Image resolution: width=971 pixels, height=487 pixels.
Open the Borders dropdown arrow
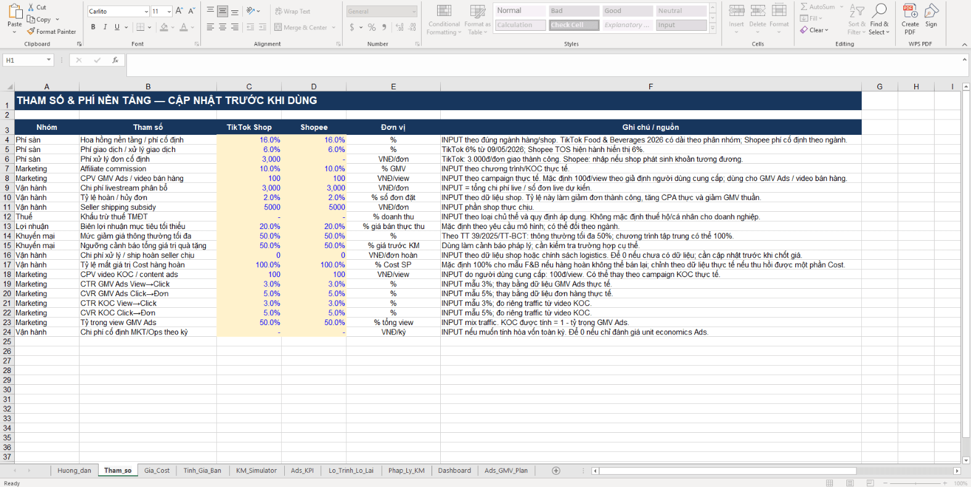(x=150, y=27)
